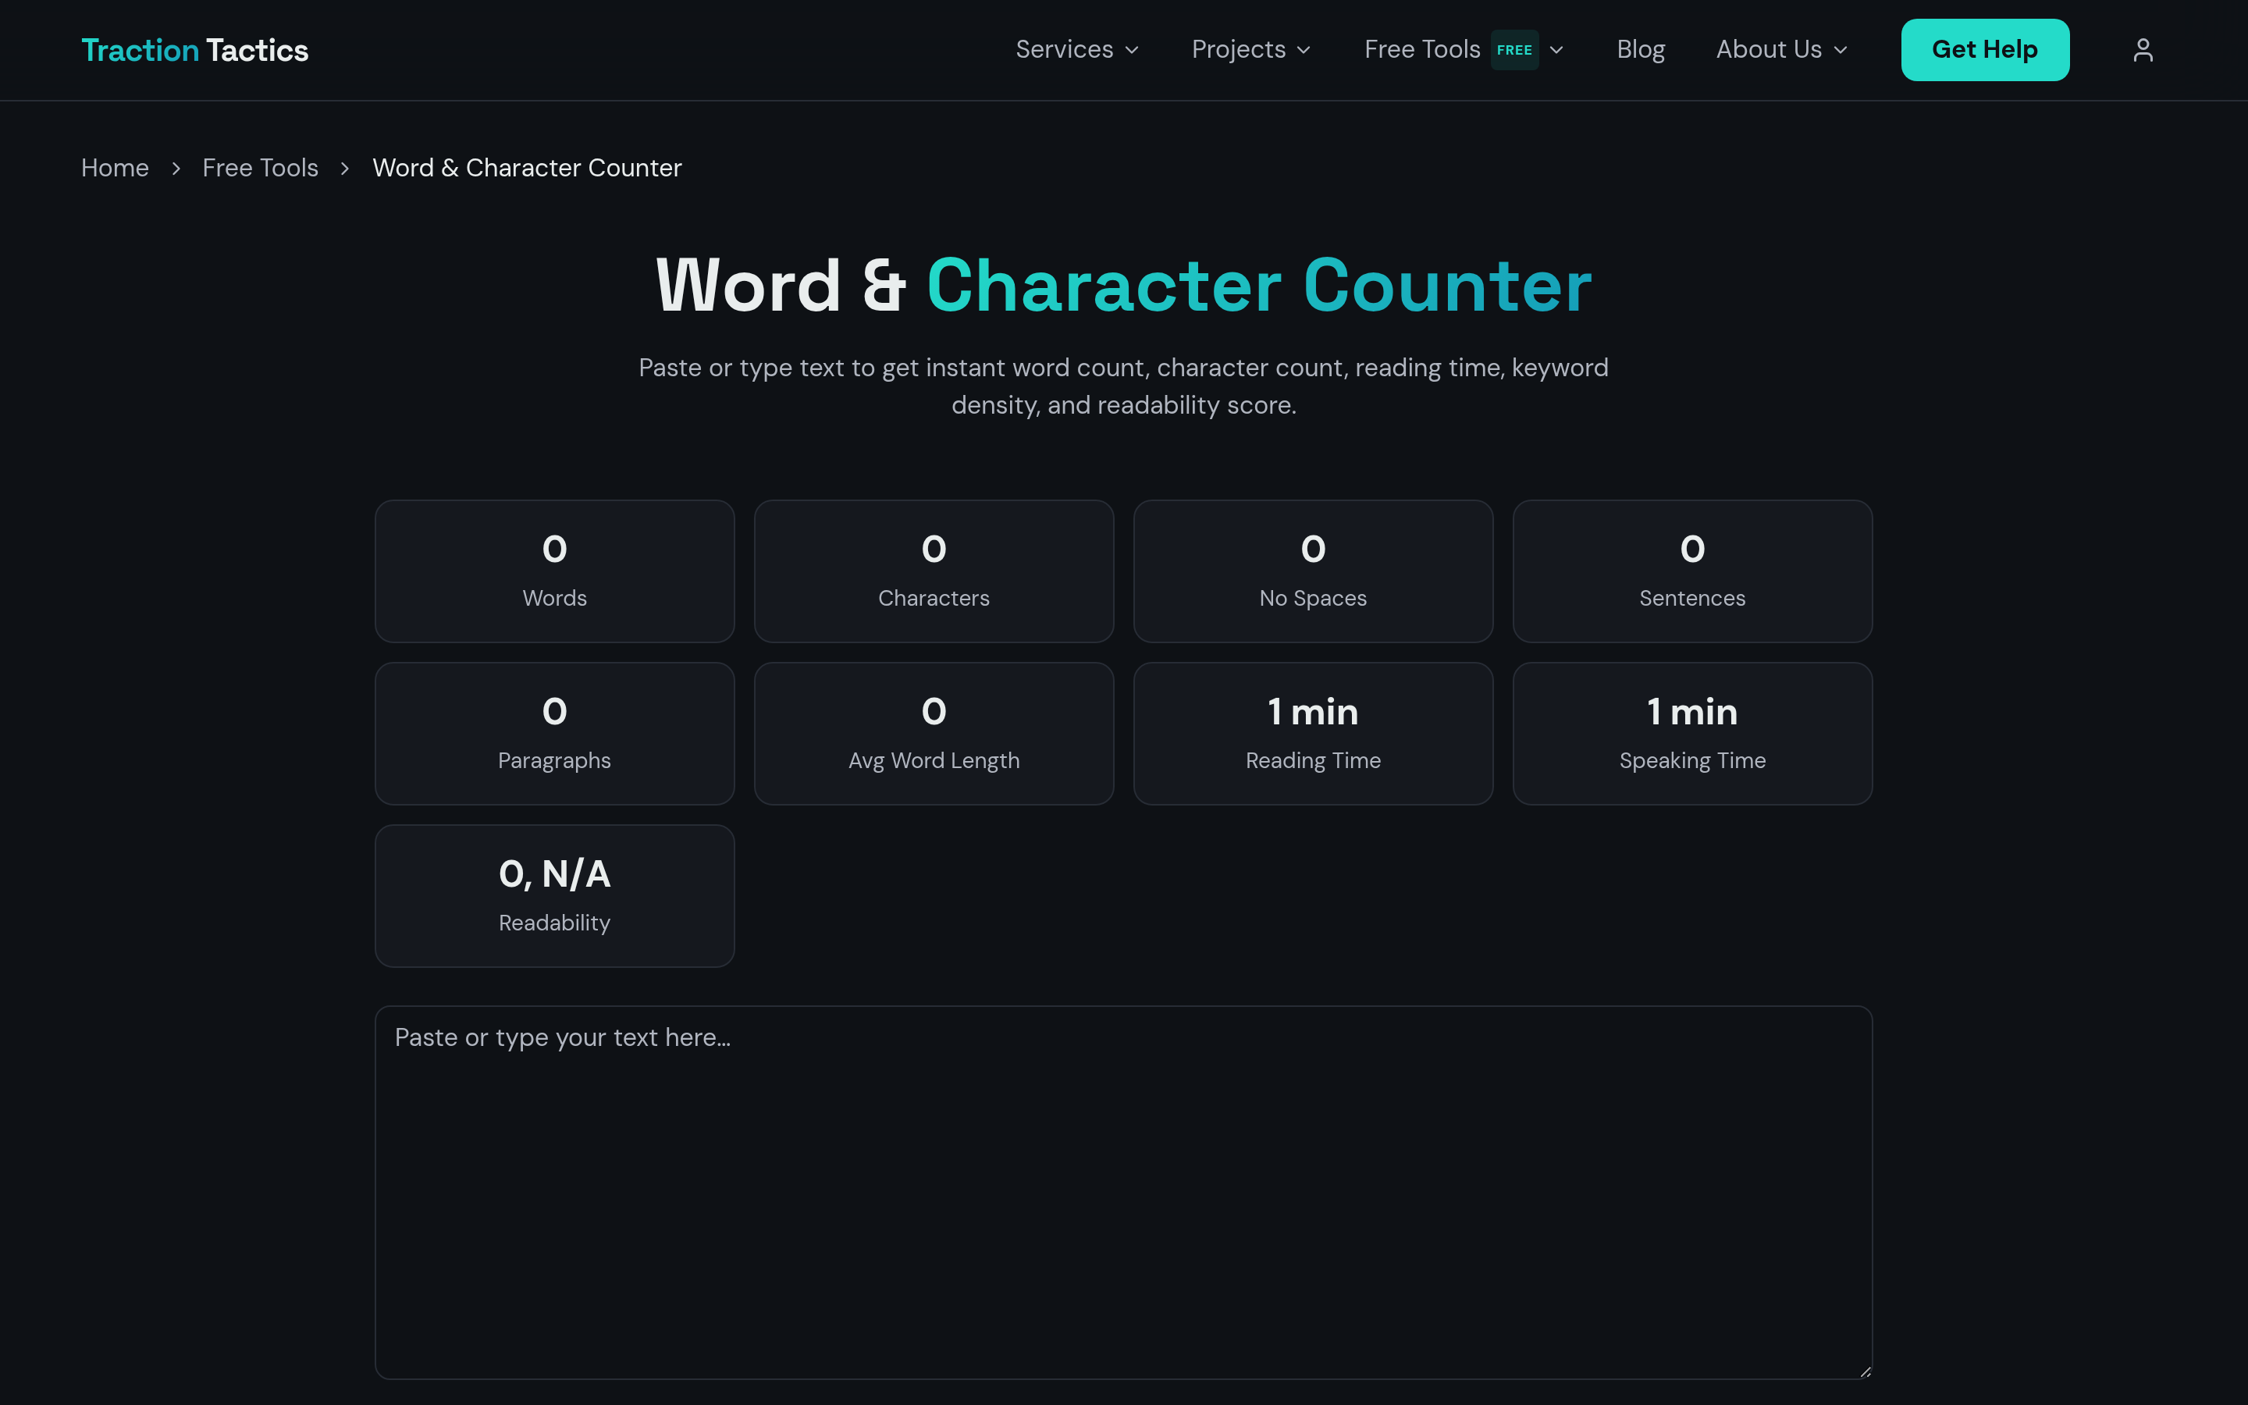The width and height of the screenshot is (2248, 1405).
Task: Select the Readability score card
Action: click(554, 896)
